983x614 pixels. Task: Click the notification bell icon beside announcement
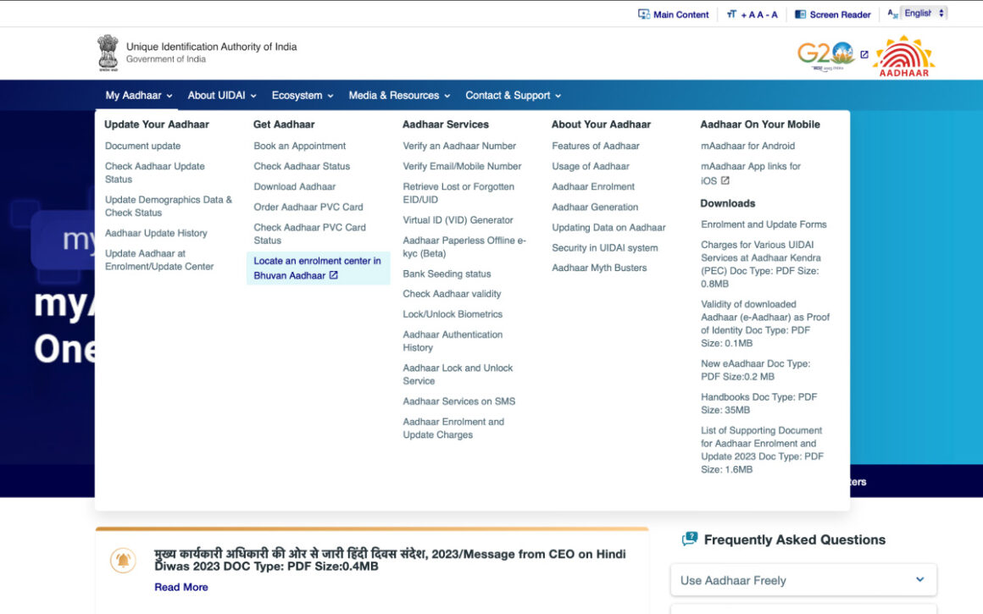pos(123,560)
